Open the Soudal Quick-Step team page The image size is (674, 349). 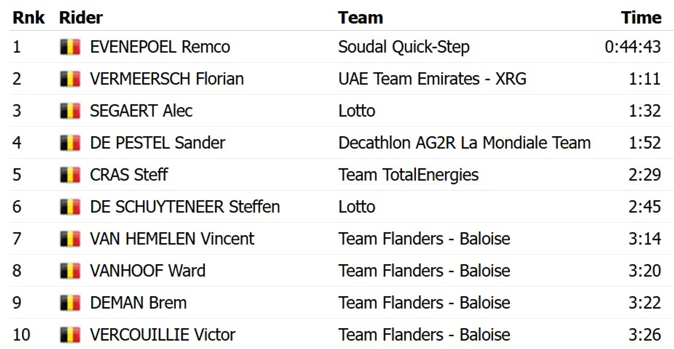pyautogui.click(x=403, y=47)
